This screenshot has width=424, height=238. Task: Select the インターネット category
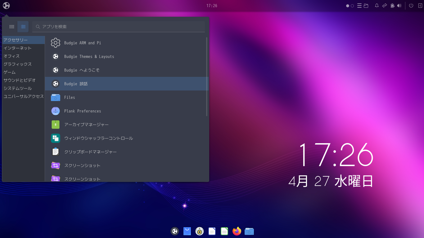click(x=24, y=48)
